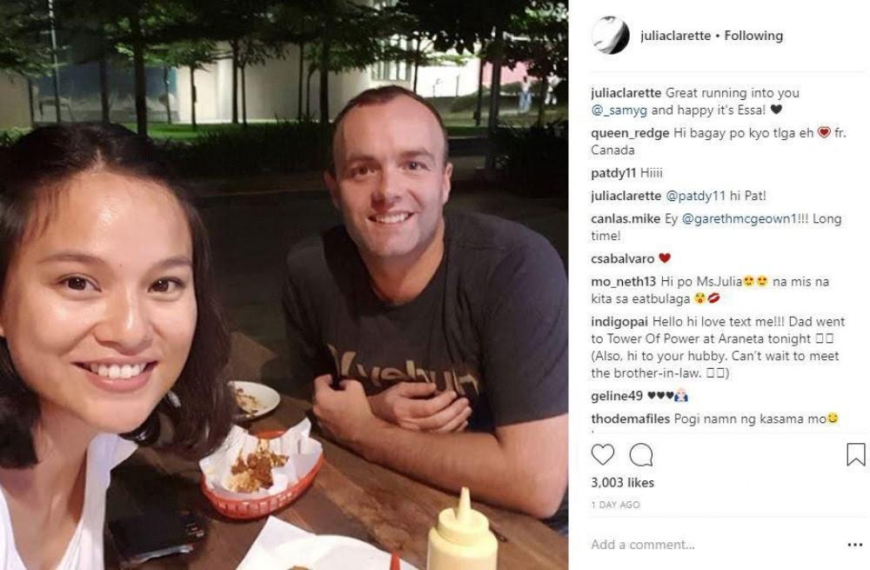Viewport: 870px width, 570px height.
Task: Open the csabalvaro profile link
Action: point(623,258)
